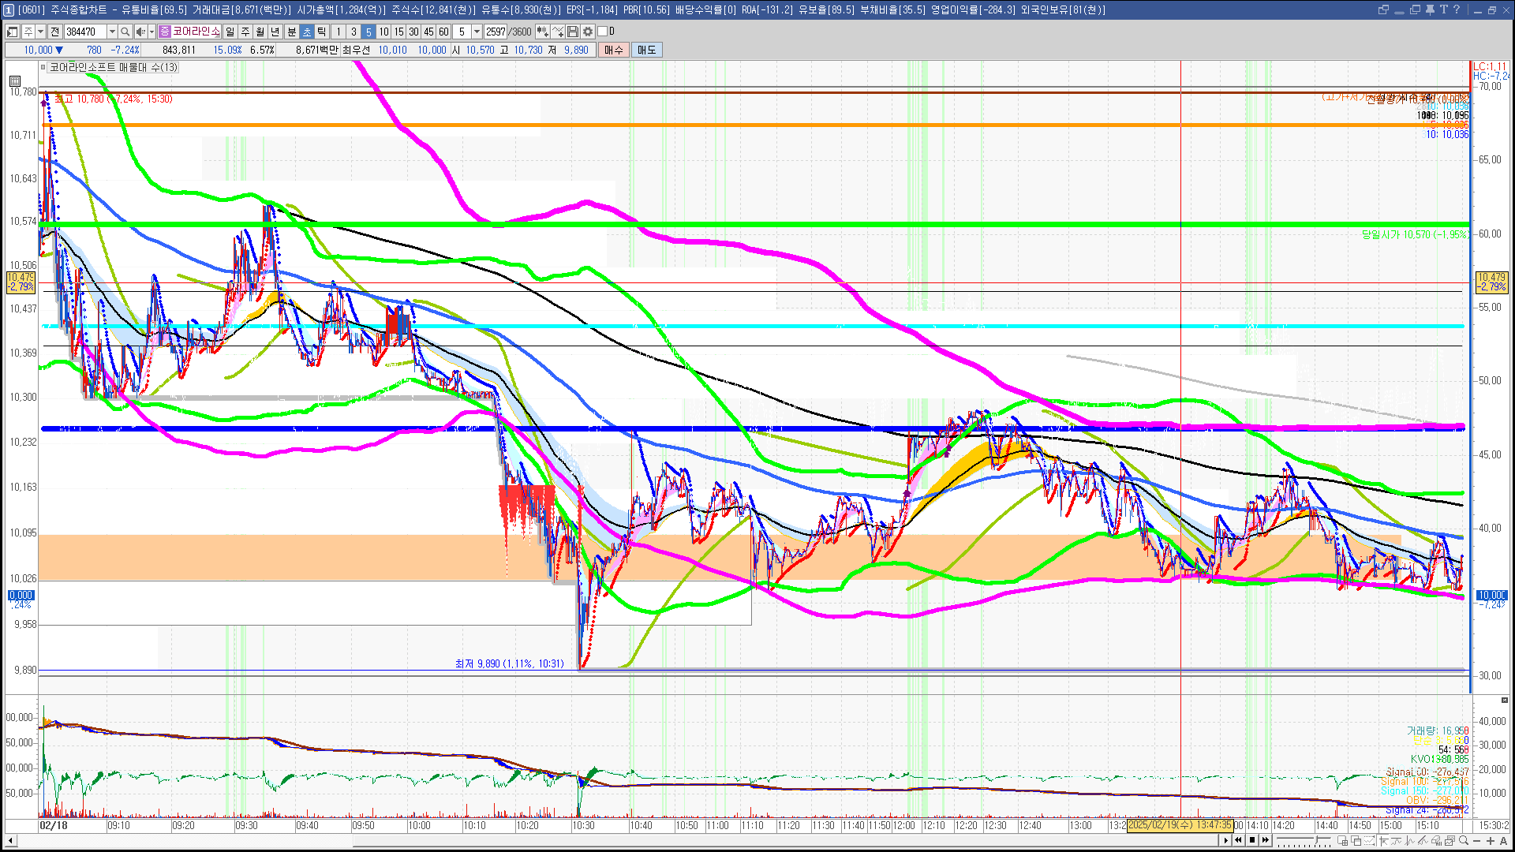The image size is (1515, 852).
Task: Open chart settings gear icon
Action: 588,32
